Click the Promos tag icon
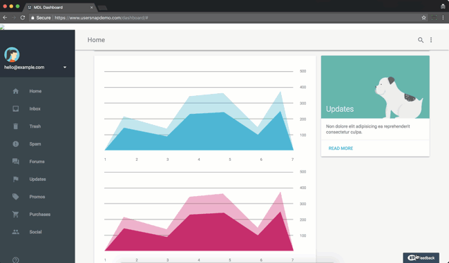The height and width of the screenshot is (263, 449). (16, 197)
